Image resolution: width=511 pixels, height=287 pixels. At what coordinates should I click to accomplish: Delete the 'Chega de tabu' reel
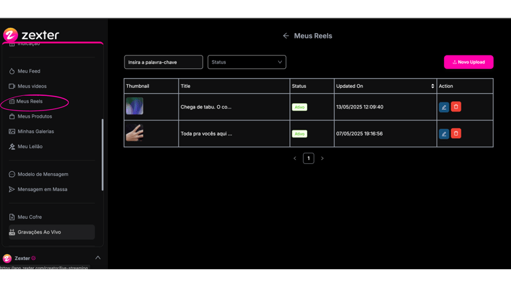point(456,107)
